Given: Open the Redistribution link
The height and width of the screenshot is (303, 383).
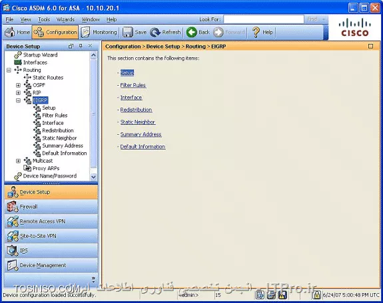Looking at the screenshot, I should [136, 110].
